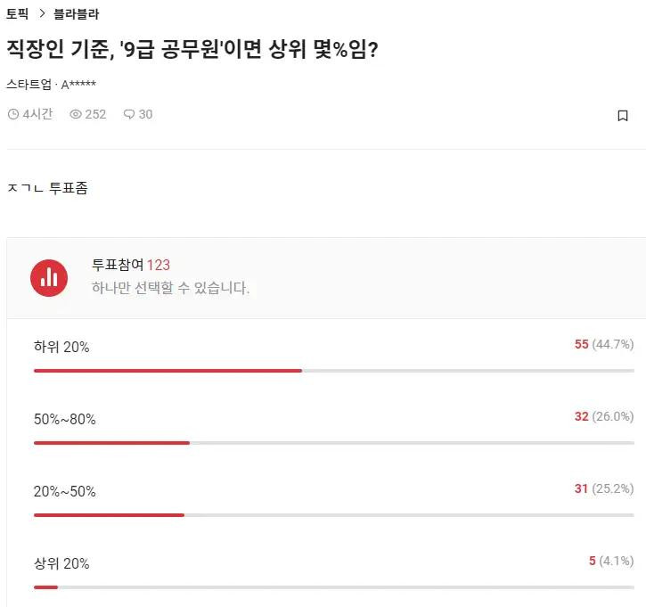This screenshot has height=607, width=646.
Task: Click the post title about 9급 공무원
Action: [x=193, y=49]
